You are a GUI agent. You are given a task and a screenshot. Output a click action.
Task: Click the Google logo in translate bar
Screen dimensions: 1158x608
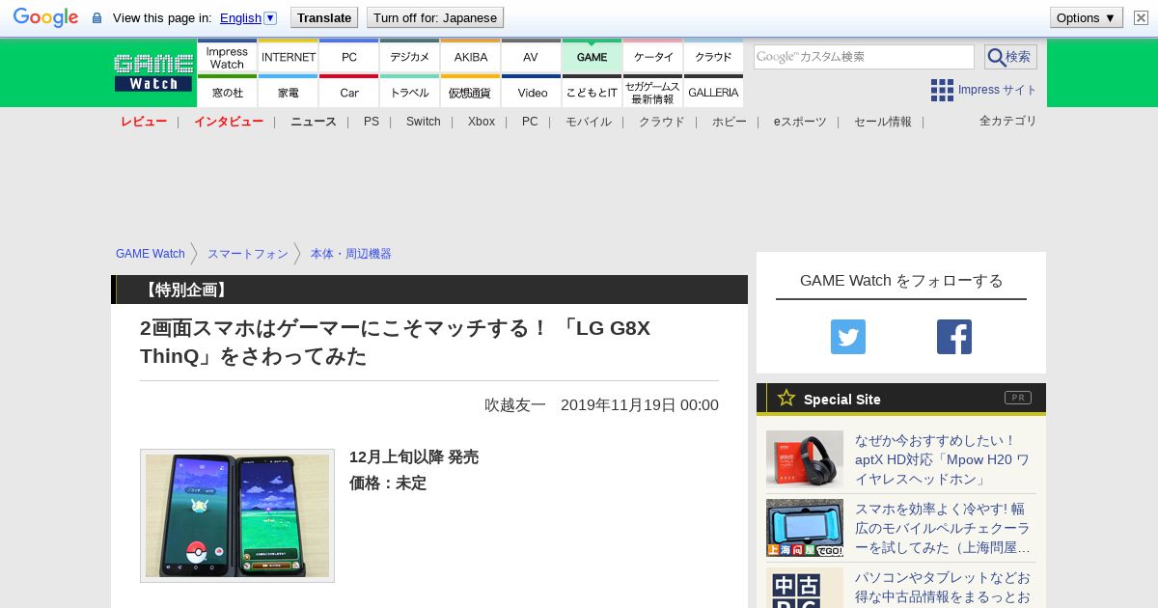pyautogui.click(x=45, y=17)
